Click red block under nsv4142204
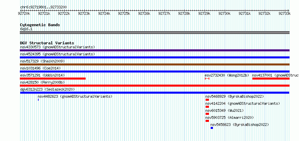Screen dimensions: 299x141 tap(207, 107)
